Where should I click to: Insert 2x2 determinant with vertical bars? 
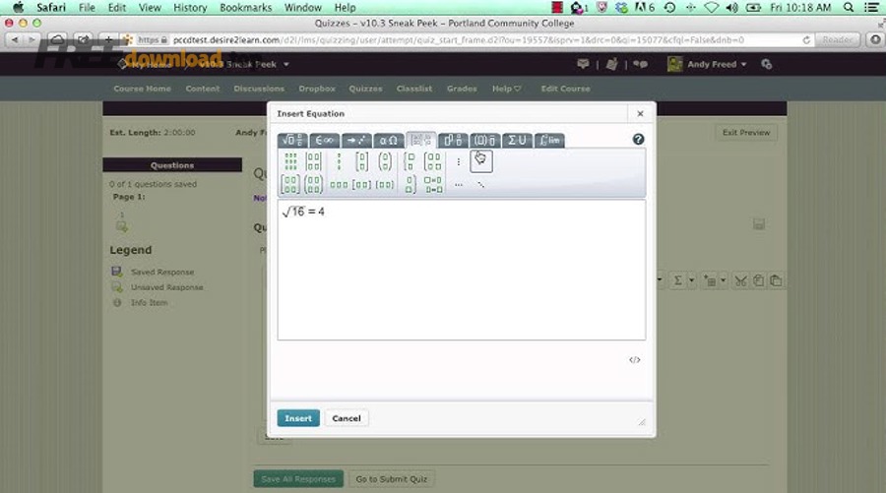(314, 161)
